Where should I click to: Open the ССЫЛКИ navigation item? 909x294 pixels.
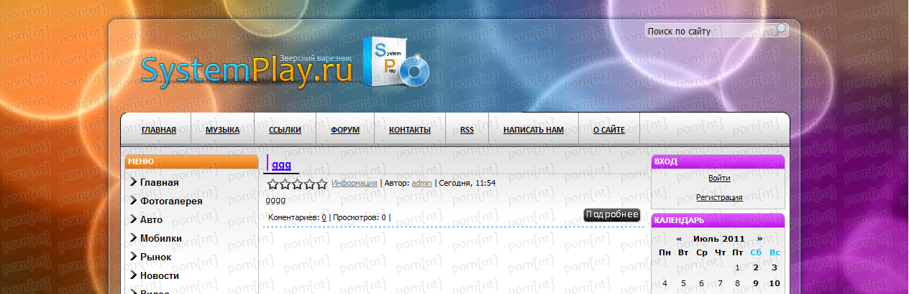285,130
